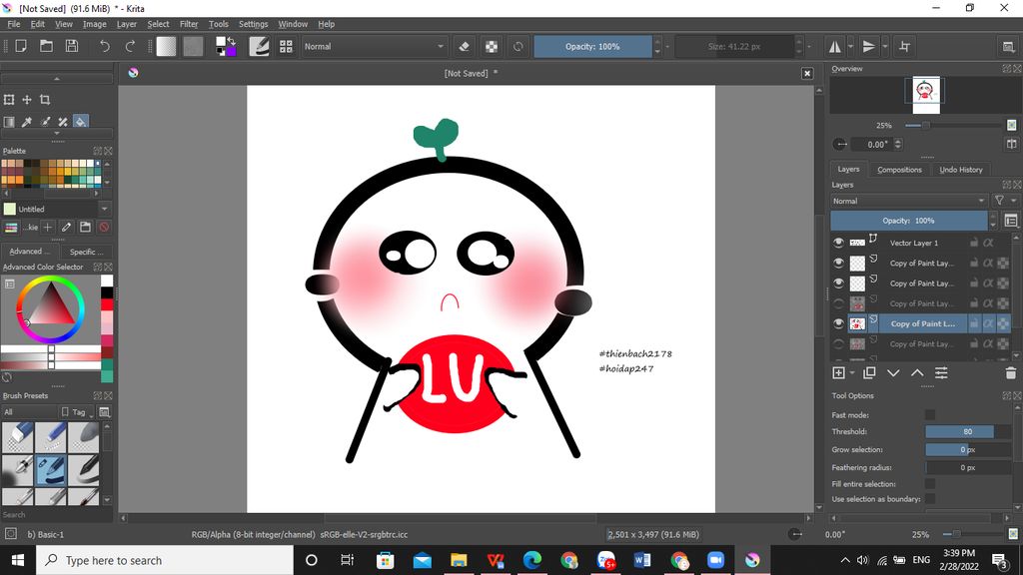This screenshot has width=1023, height=575.
Task: Open layer properties
Action: pyautogui.click(x=941, y=373)
